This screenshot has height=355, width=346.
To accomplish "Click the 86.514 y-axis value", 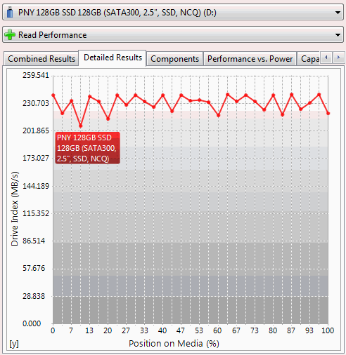I will coord(34,241).
